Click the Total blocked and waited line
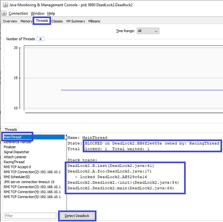This screenshot has height=222, width=223. click(108, 149)
